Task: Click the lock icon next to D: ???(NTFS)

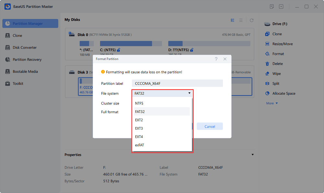Action: (192, 50)
